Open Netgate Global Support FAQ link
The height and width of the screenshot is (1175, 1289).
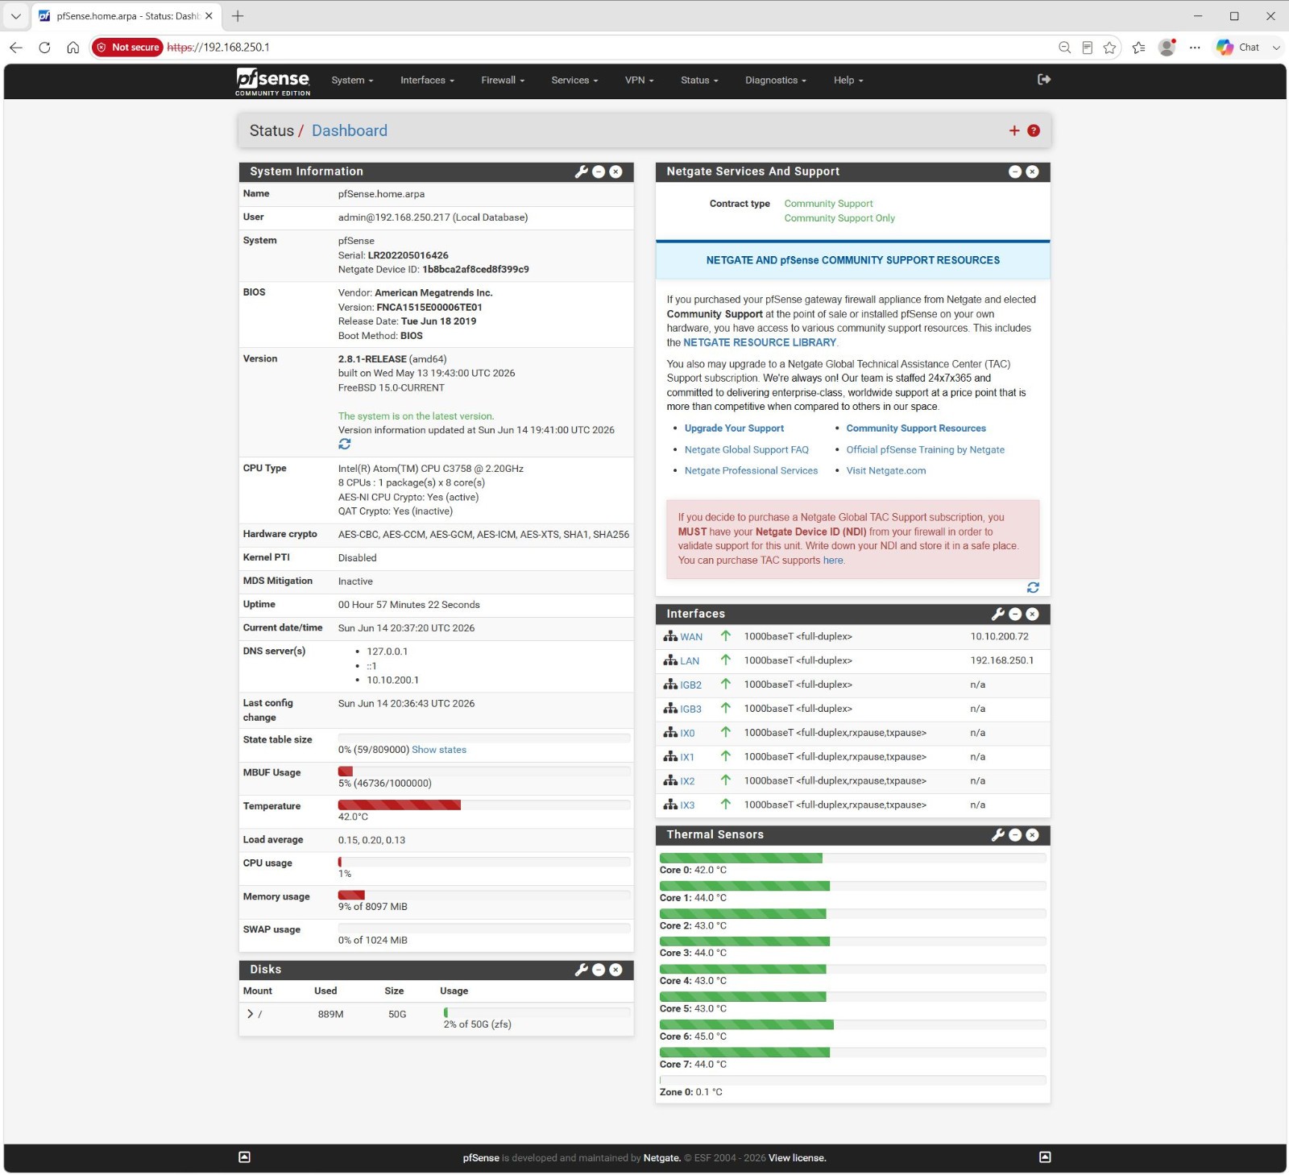click(x=747, y=450)
